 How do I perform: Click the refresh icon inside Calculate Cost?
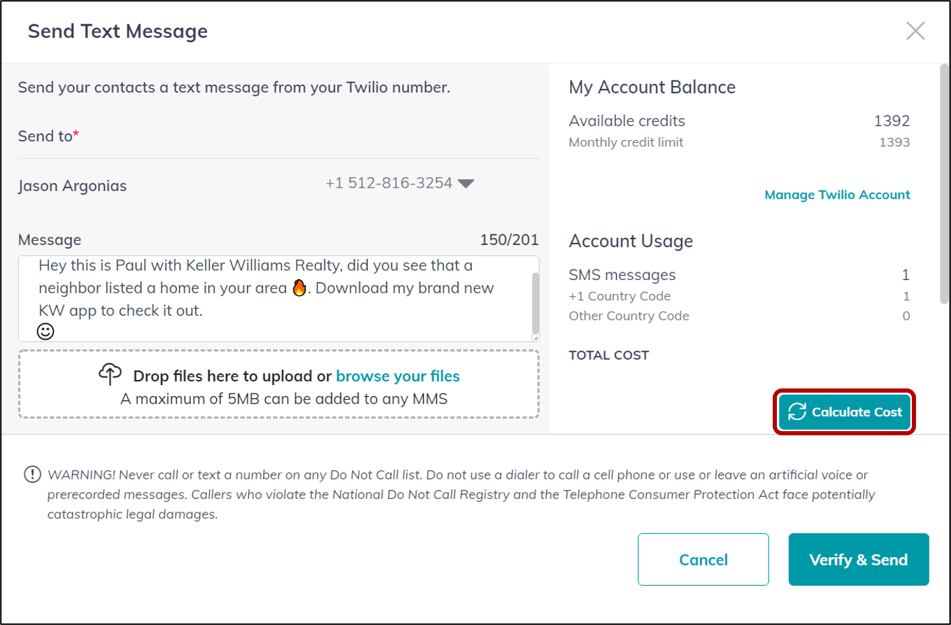[796, 412]
